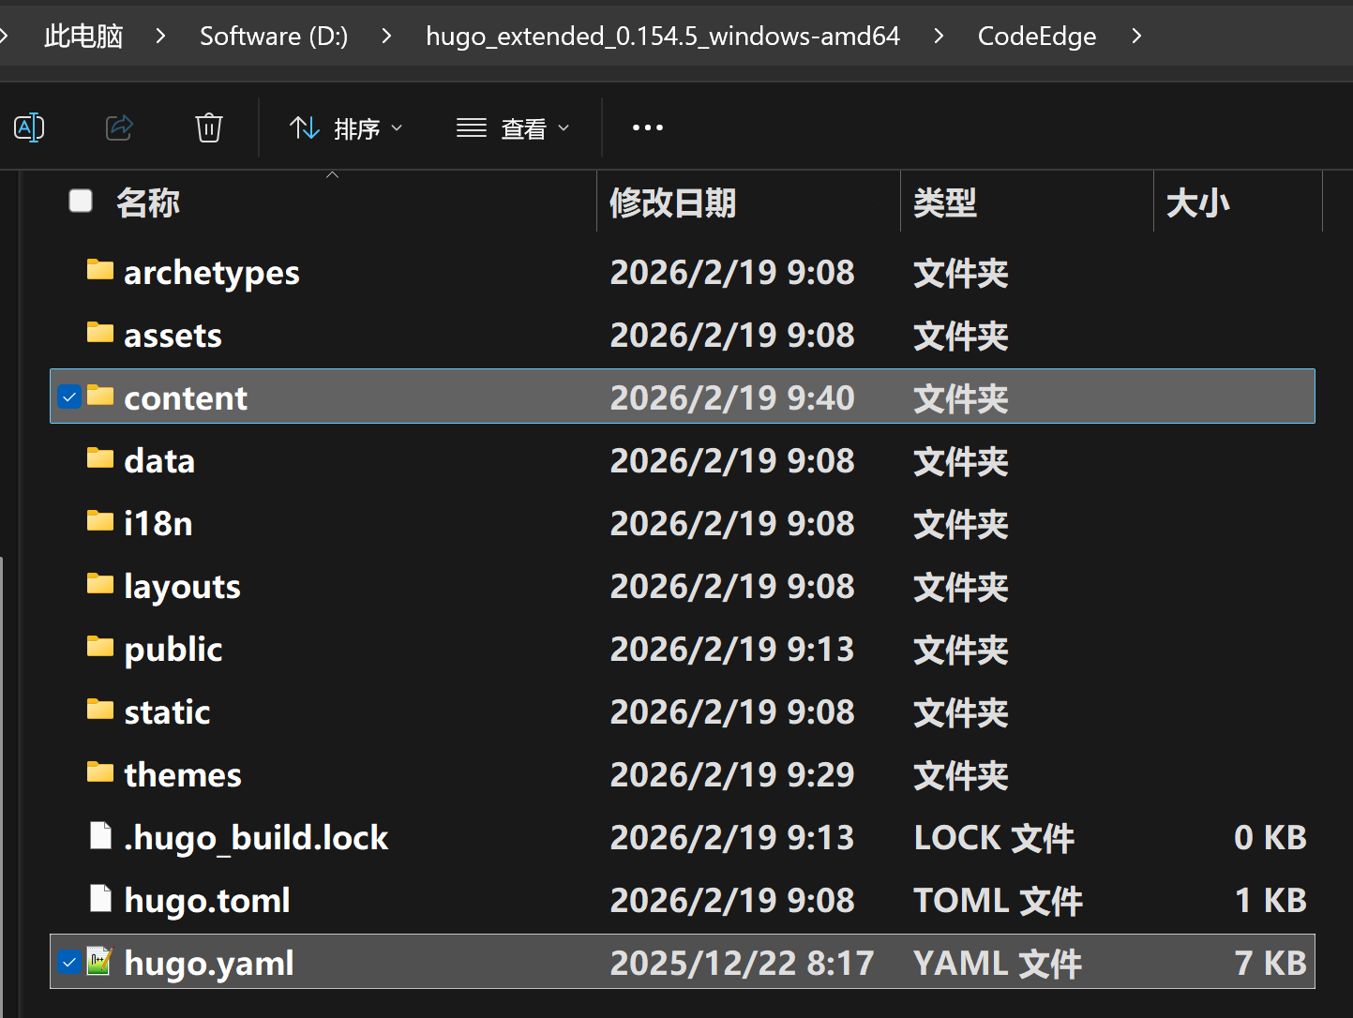
Task: Uncheck the hugo.yaml file checkbox
Action: [x=69, y=962]
